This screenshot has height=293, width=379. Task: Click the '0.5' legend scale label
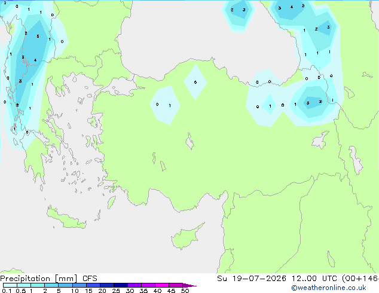click(x=20, y=291)
